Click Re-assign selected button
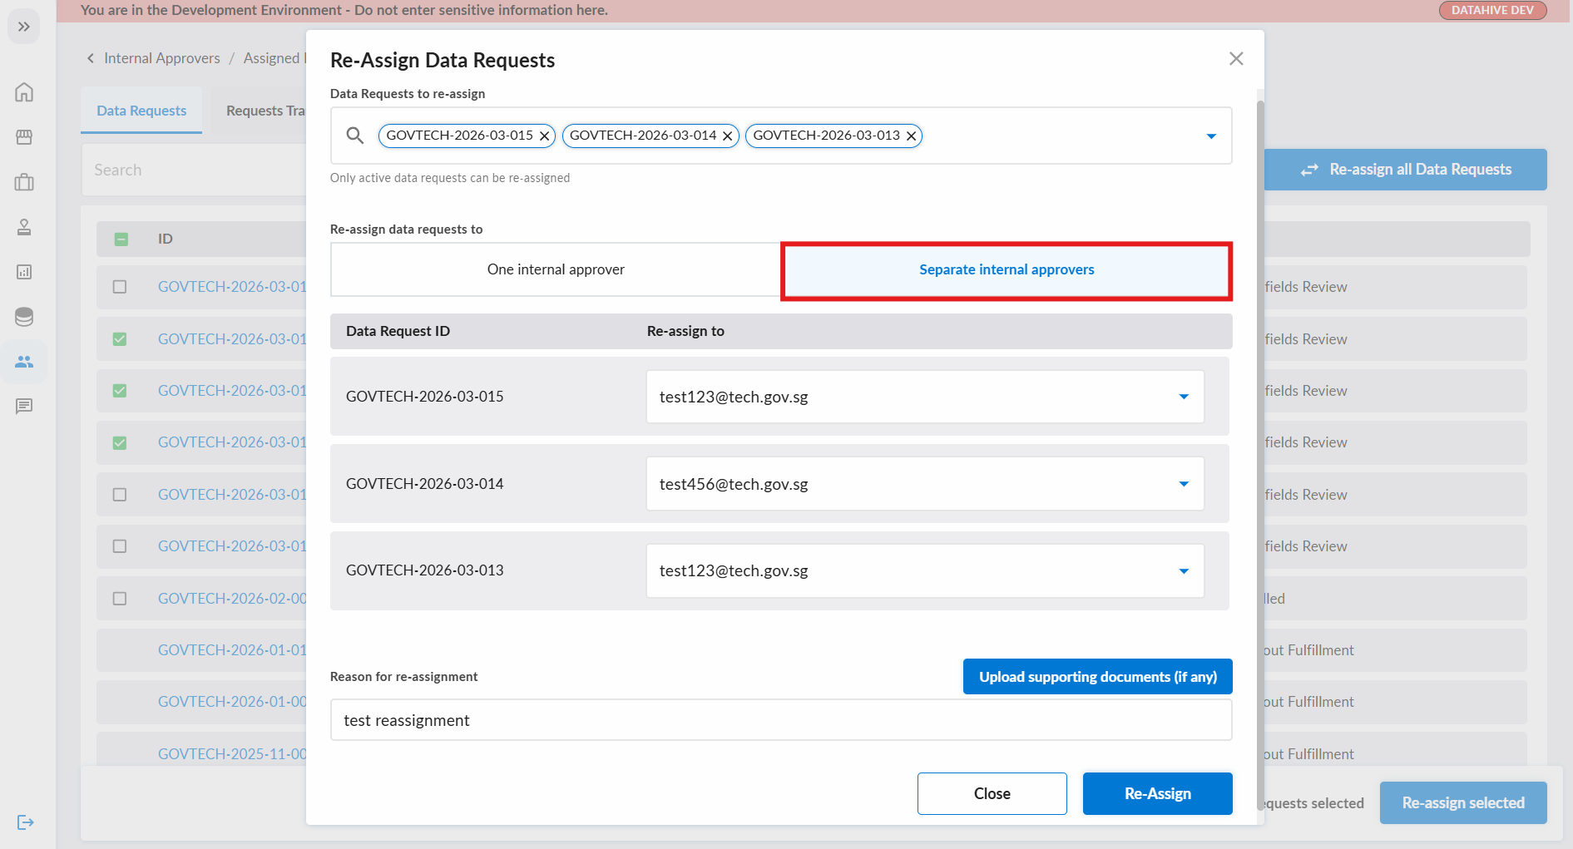 (1463, 803)
